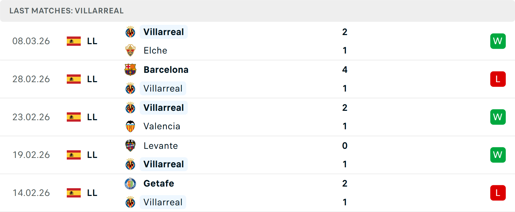The height and width of the screenshot is (212, 515).
Task: Click the Valencia club crest
Action: (x=130, y=126)
